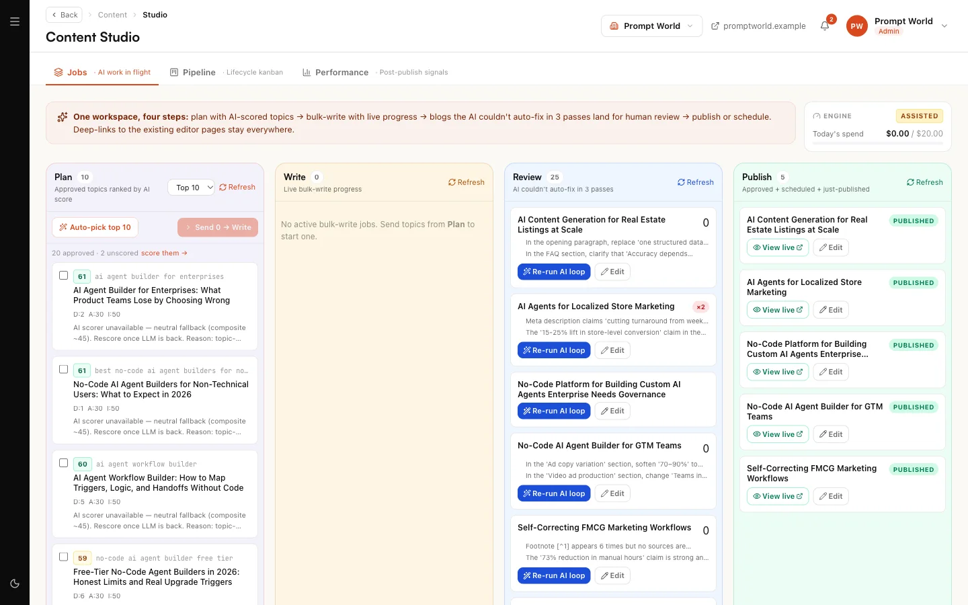Image resolution: width=968 pixels, height=605 pixels.
Task: View live the Real Estate Listings post
Action: (778, 247)
